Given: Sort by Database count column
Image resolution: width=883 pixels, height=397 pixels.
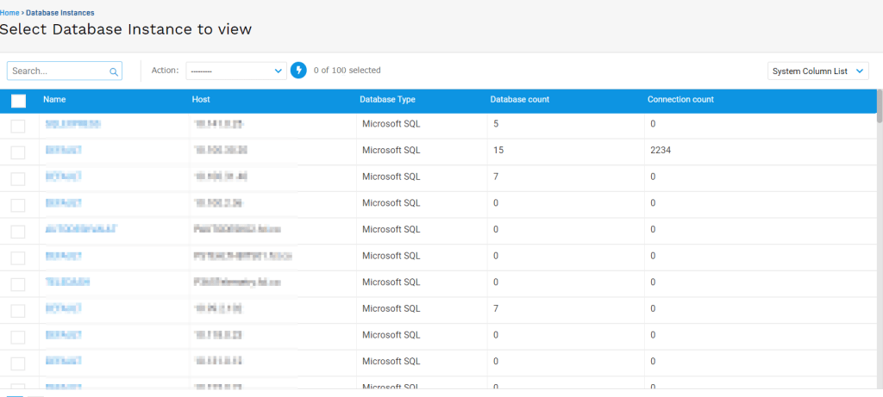Looking at the screenshot, I should coord(520,100).
